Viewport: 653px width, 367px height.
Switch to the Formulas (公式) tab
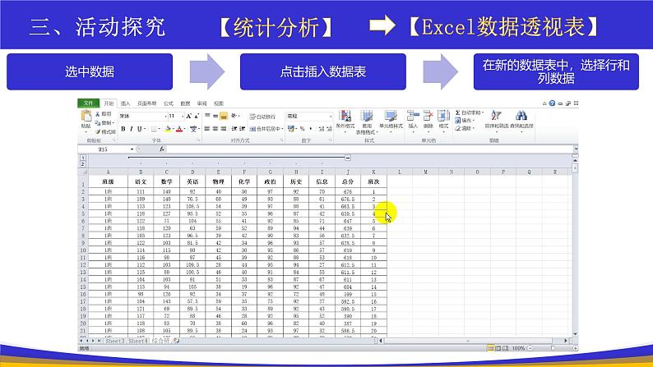(x=169, y=103)
